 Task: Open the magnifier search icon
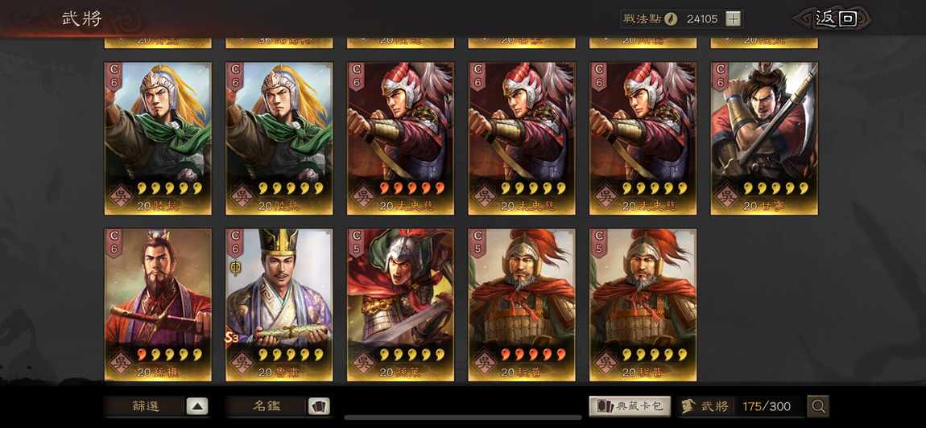819,406
